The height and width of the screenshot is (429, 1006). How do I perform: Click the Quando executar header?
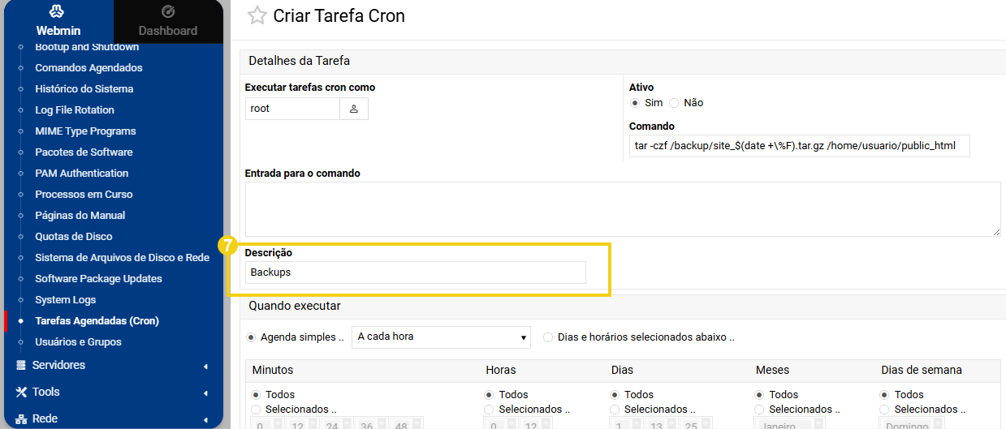(x=295, y=306)
